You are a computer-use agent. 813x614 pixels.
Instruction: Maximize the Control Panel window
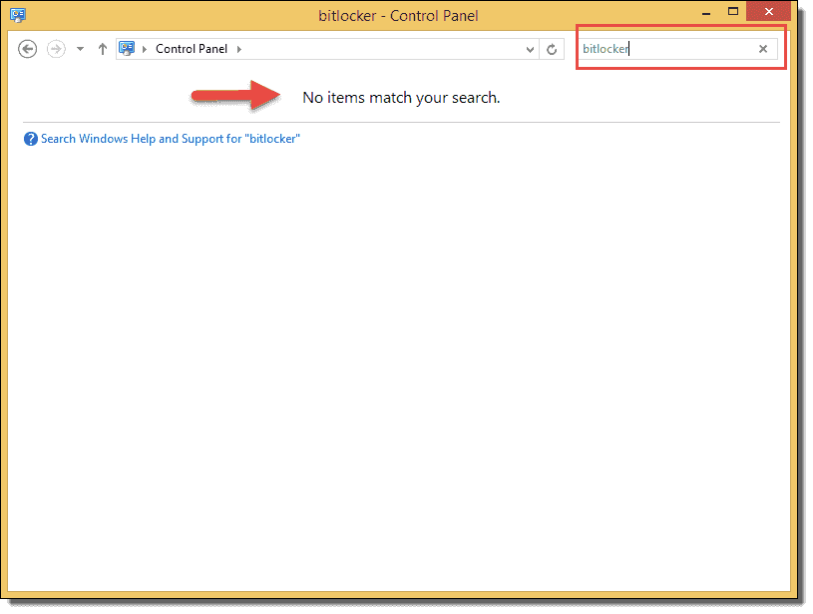click(x=733, y=11)
